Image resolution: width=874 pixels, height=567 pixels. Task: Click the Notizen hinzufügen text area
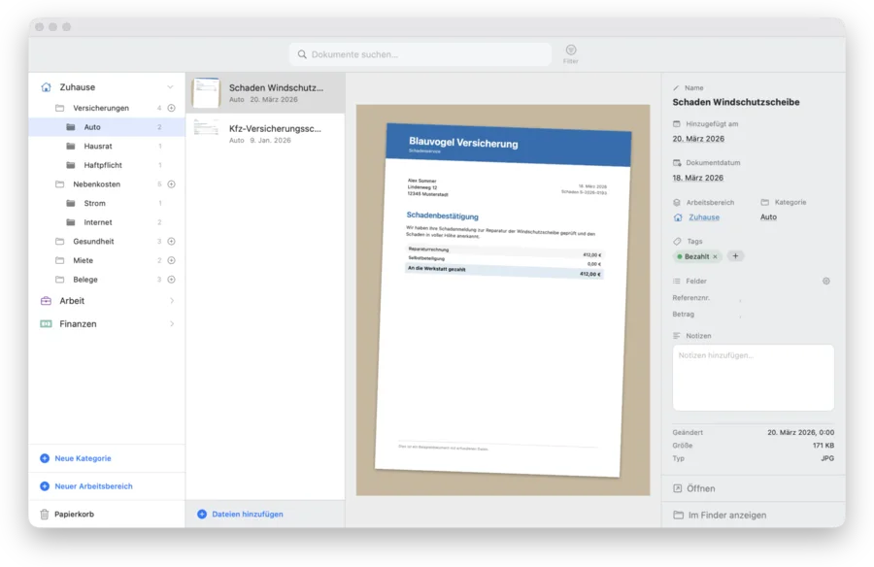[x=753, y=378]
